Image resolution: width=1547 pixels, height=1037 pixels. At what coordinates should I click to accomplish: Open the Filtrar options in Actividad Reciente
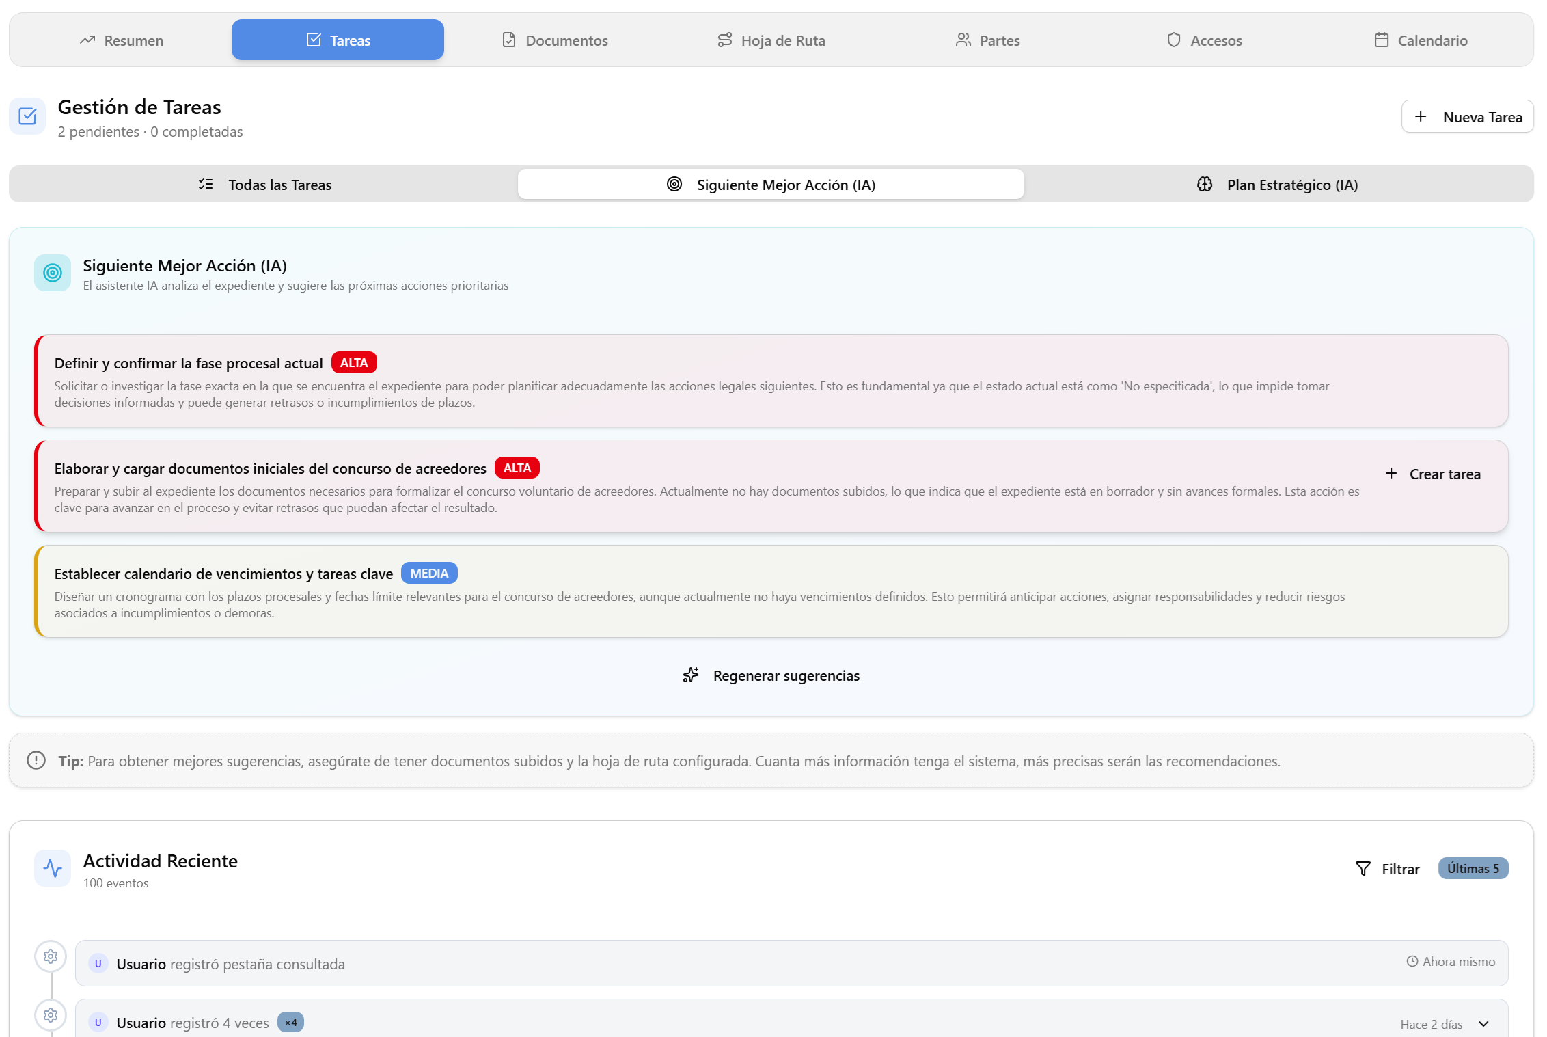1386,868
